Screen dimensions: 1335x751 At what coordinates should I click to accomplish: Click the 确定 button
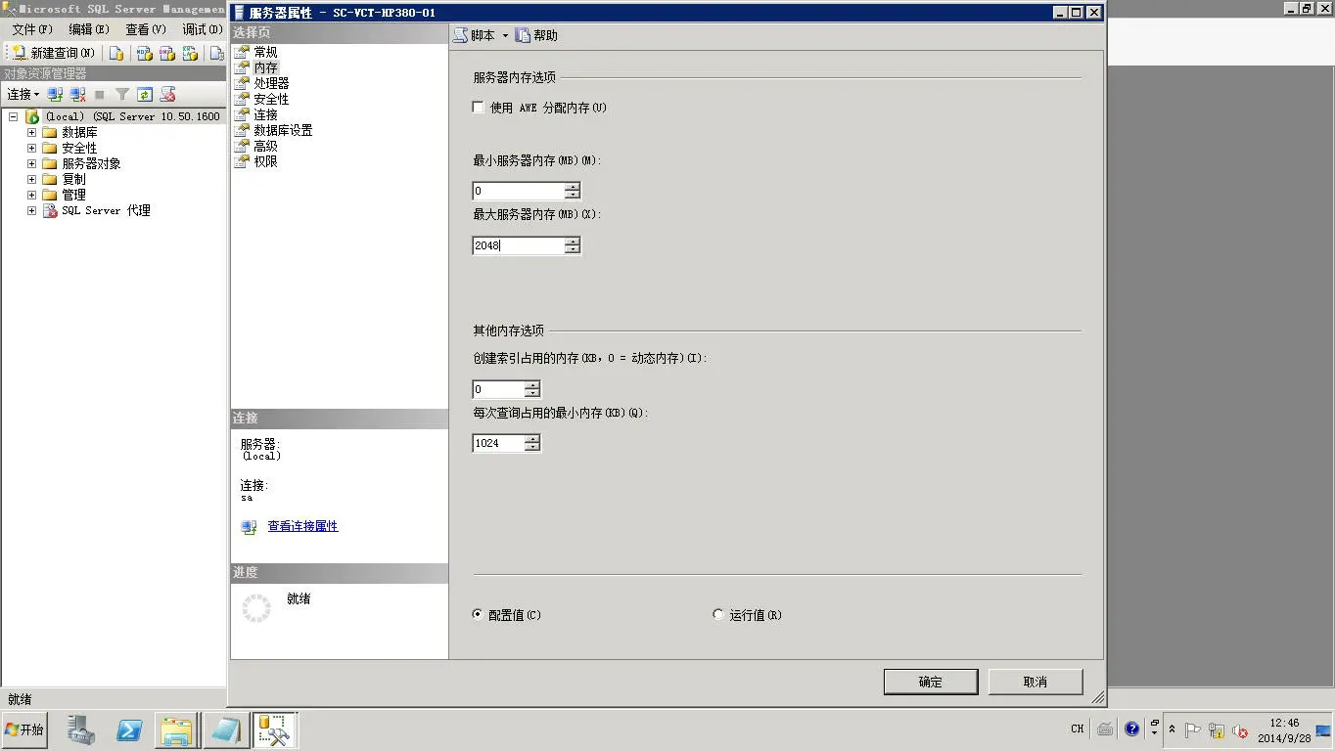point(931,682)
